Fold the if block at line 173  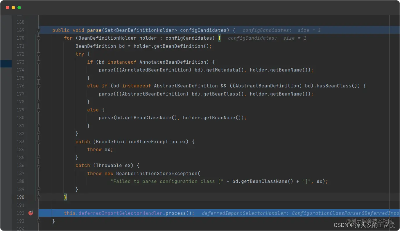[38, 62]
